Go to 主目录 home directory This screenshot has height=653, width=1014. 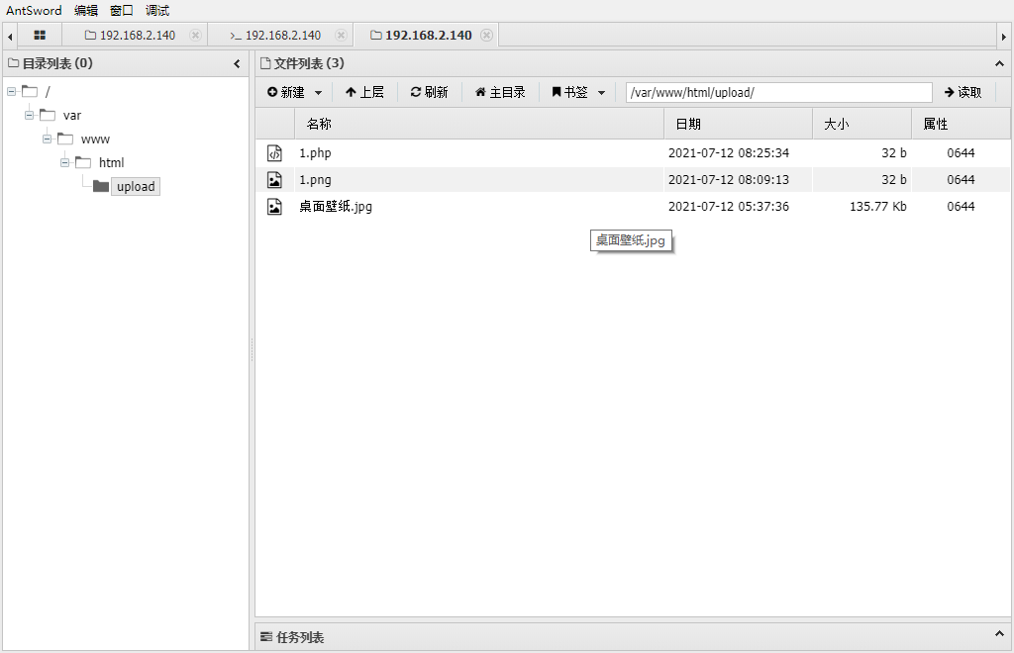500,92
